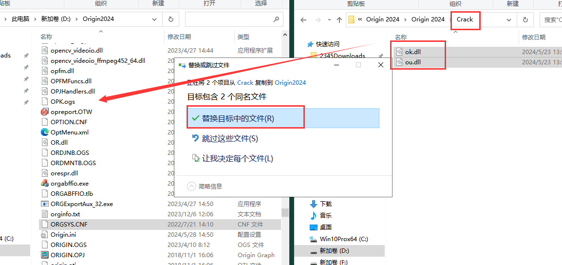562x265 pixels.
Task: Select ok.dll in the Crack folder
Action: point(412,52)
